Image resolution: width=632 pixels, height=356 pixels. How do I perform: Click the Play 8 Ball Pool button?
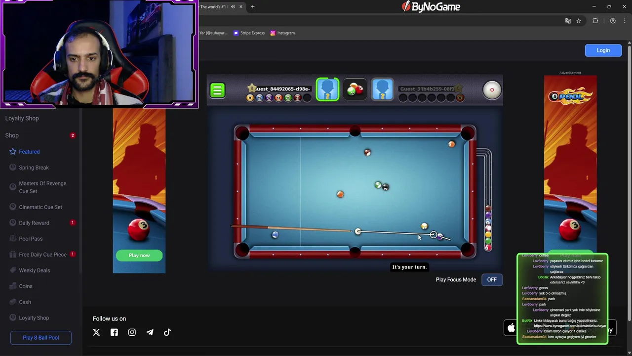[x=41, y=338]
